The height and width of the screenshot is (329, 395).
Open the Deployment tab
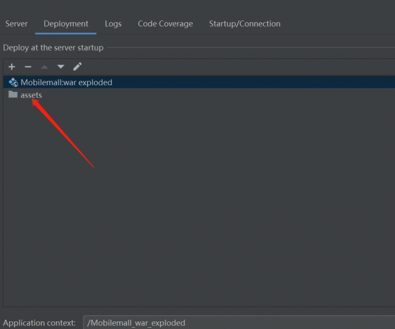click(x=66, y=24)
